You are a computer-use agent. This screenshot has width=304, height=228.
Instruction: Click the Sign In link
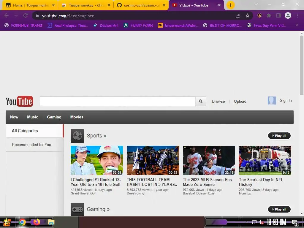click(286, 100)
